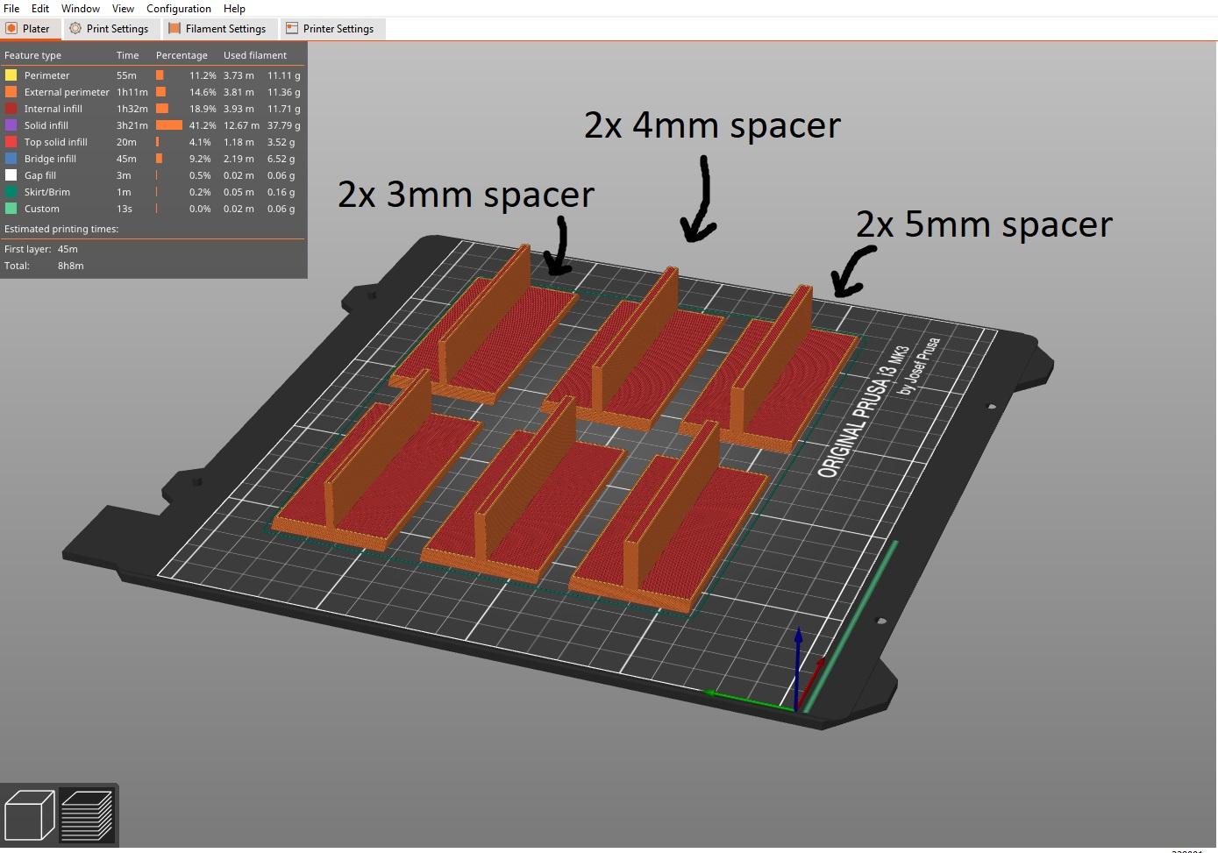Switch to the Plater tab
Screen dimensions: 1218x853
pos(30,28)
